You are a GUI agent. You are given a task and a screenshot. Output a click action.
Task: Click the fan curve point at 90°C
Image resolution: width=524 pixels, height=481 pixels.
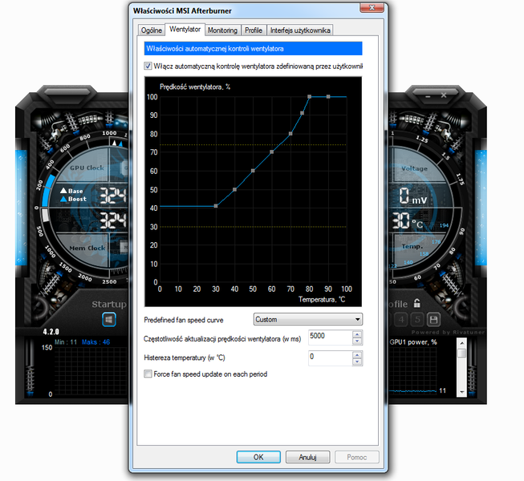pyautogui.click(x=328, y=97)
